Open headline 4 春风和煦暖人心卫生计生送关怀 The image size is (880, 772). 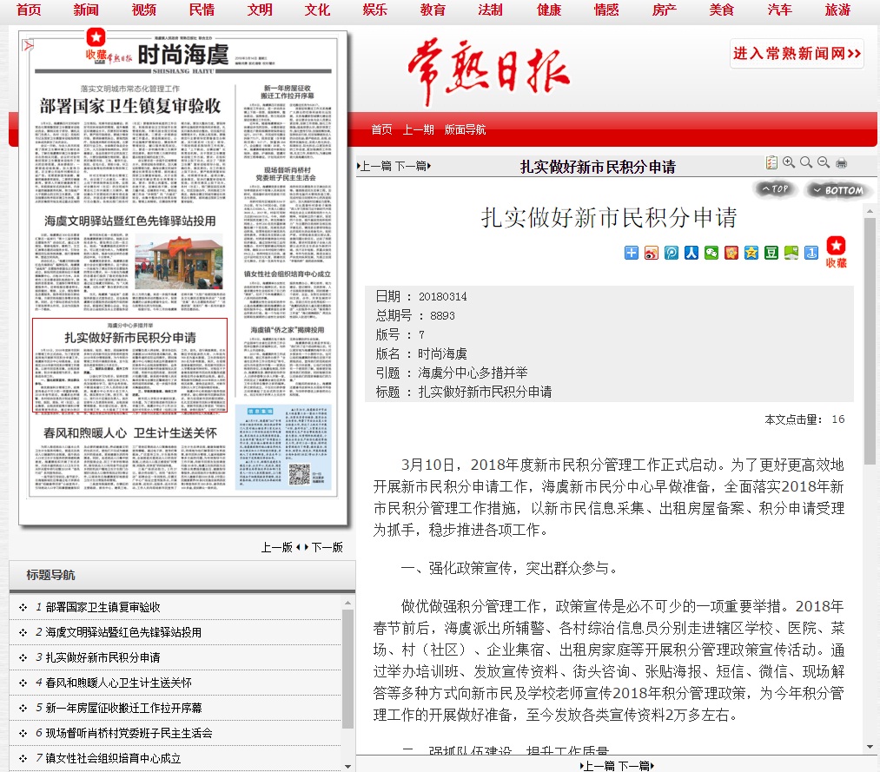tap(118, 683)
